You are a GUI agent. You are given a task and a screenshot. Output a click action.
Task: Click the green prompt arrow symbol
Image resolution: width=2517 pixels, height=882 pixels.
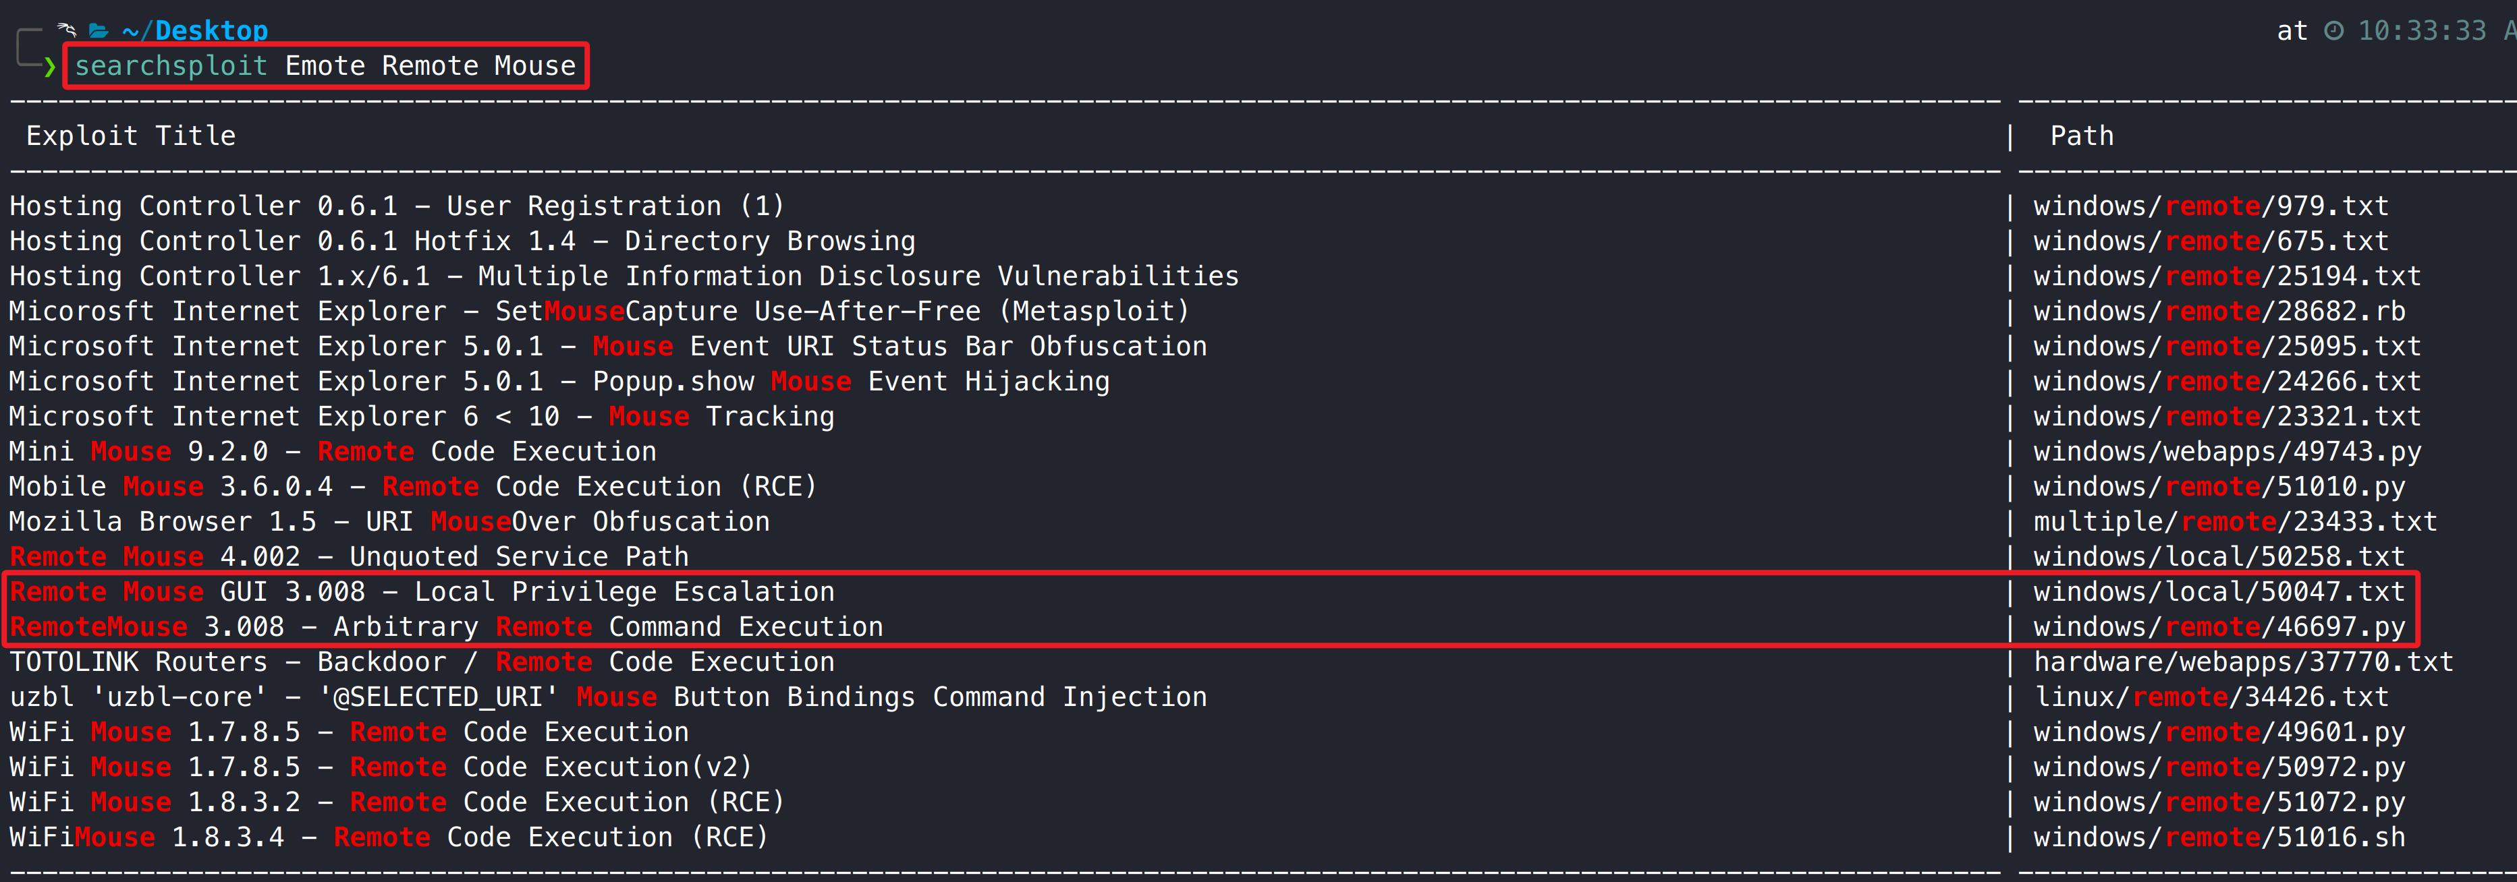click(49, 66)
